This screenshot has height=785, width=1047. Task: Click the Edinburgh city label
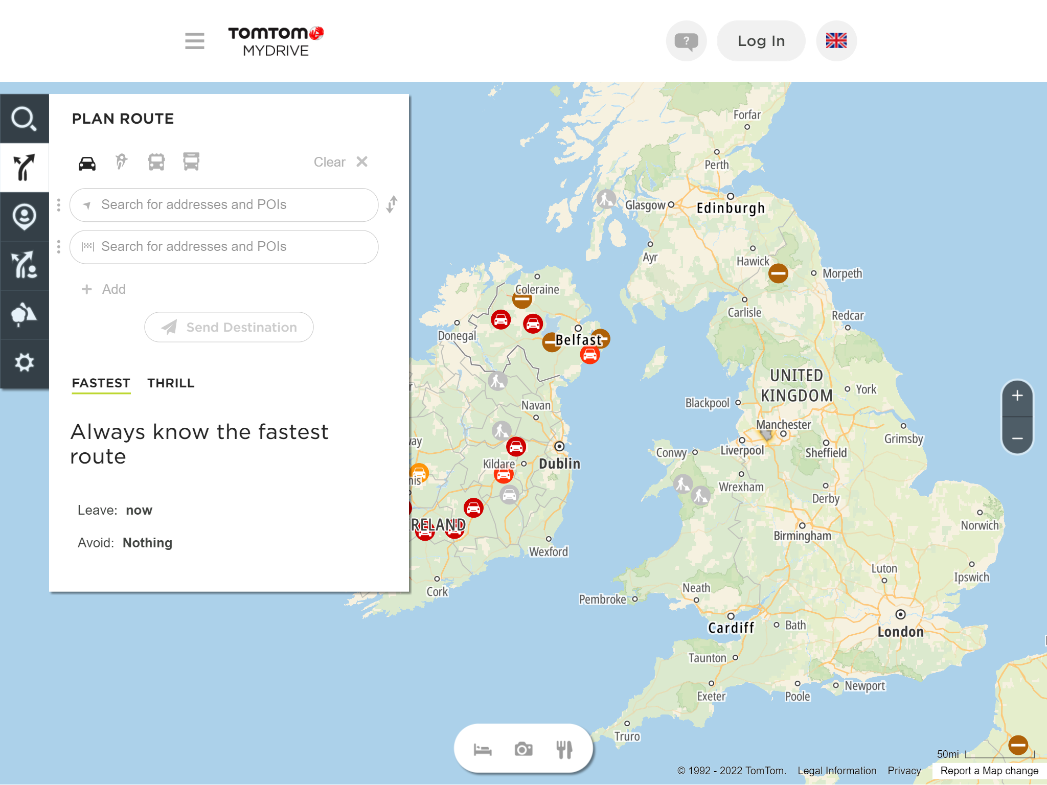click(731, 209)
